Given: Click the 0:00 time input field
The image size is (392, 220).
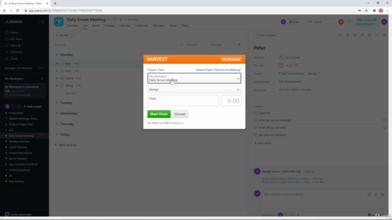Looking at the screenshot, I should (231, 100).
